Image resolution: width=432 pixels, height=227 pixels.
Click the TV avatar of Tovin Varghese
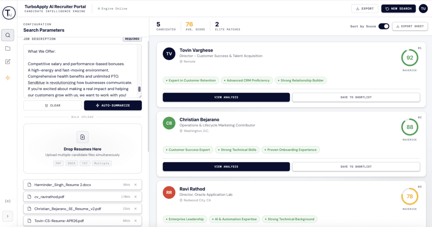coord(169,54)
